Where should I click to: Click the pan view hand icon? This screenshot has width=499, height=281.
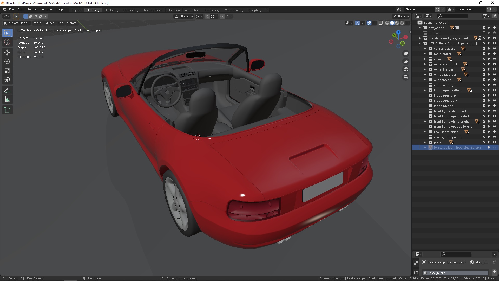click(x=405, y=61)
